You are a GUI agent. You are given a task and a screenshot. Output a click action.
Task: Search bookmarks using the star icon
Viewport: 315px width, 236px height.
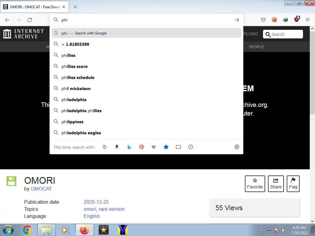[166, 147]
